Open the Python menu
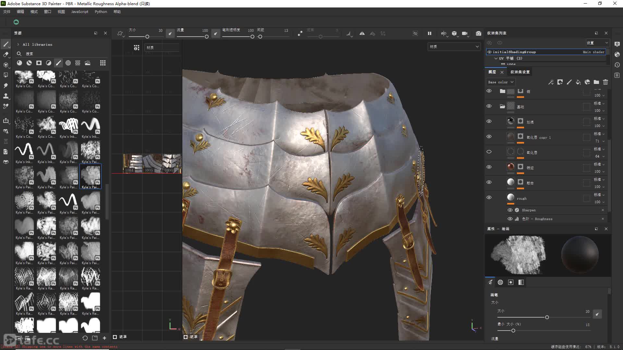 [101, 12]
